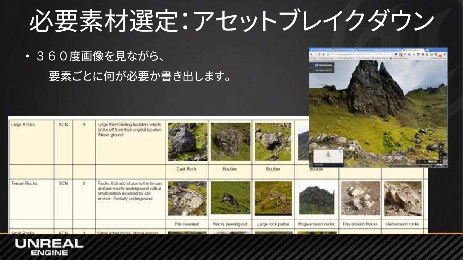Click the location info card in Street View

(322, 67)
